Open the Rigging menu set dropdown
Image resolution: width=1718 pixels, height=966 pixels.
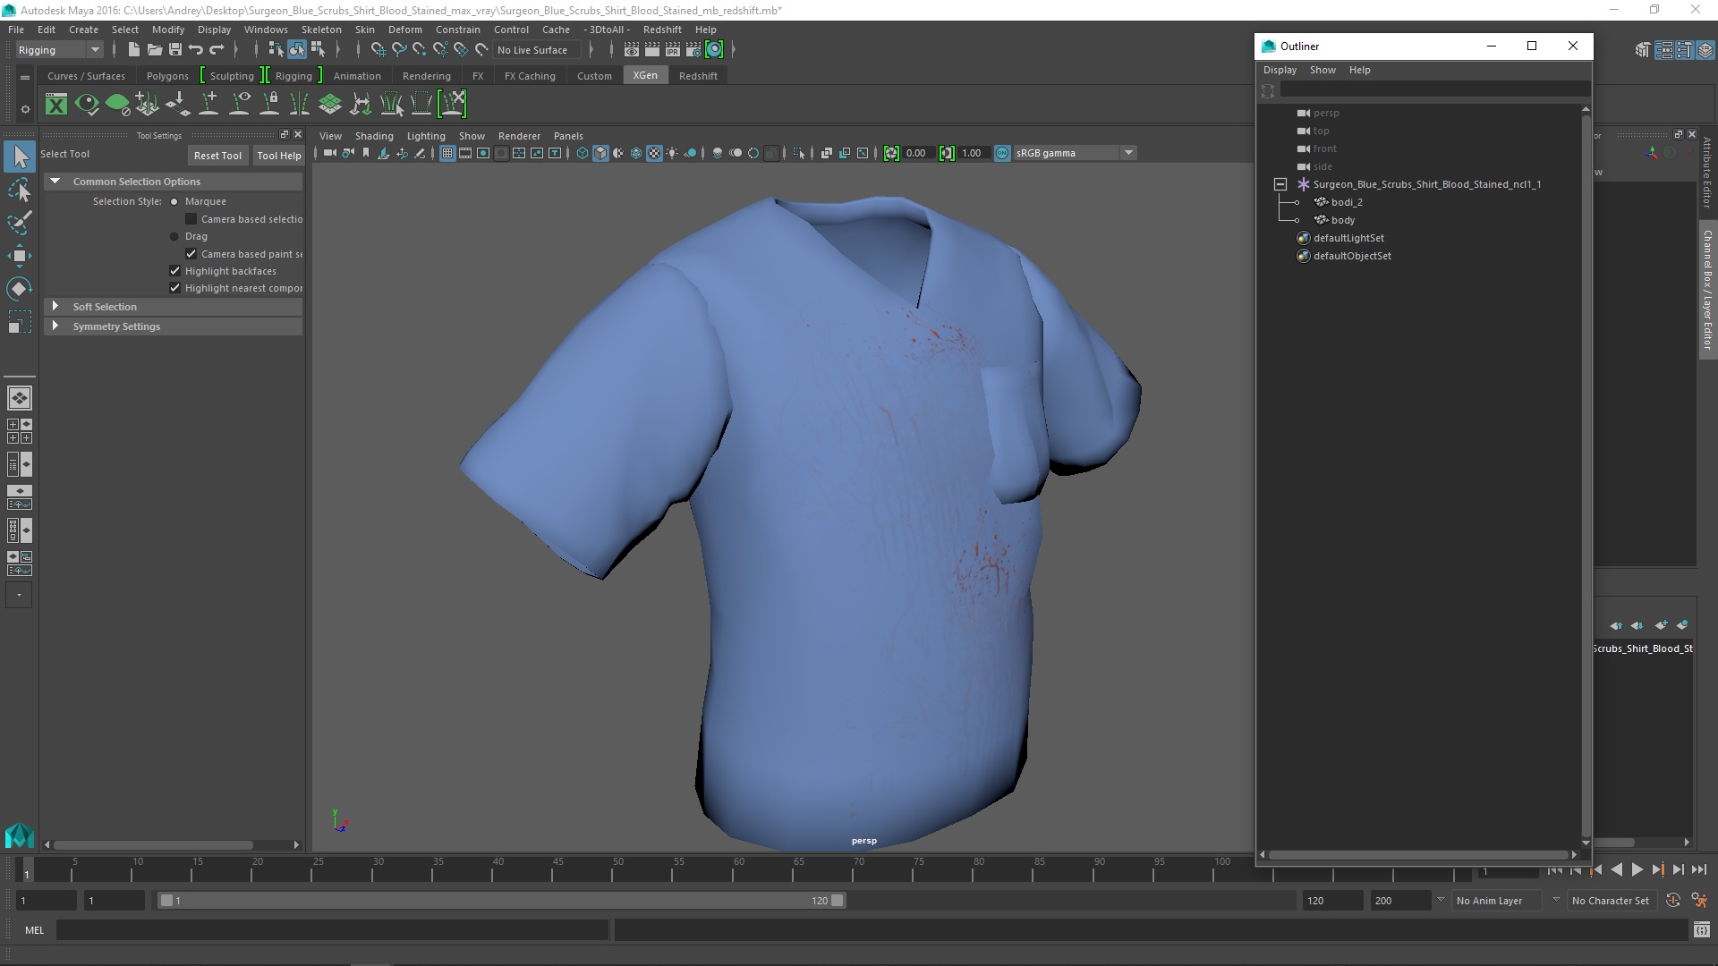click(94, 50)
